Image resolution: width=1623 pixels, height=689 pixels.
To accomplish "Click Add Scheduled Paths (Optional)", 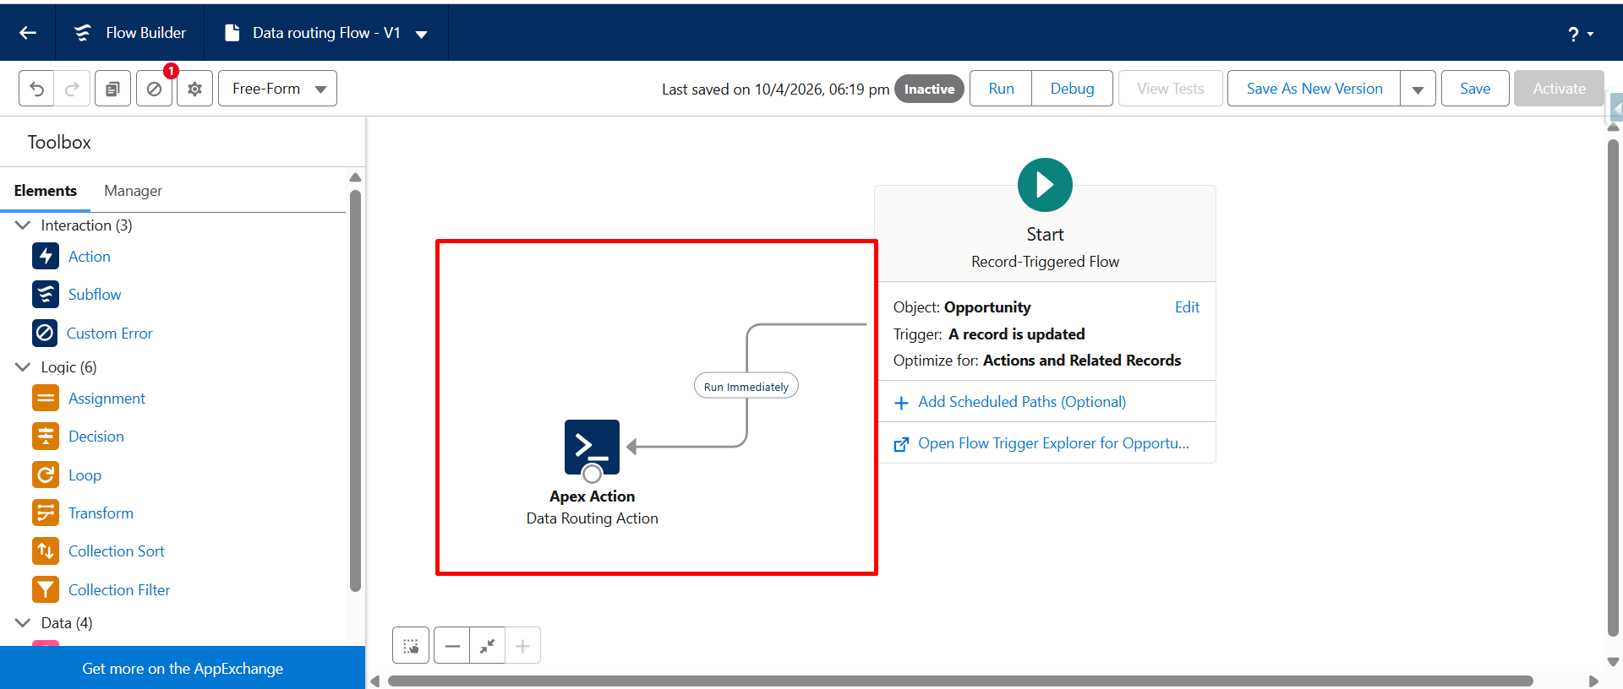I will (1022, 402).
